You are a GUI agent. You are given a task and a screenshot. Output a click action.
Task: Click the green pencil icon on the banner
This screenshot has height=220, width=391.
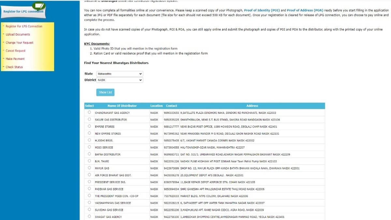click(x=39, y=6)
